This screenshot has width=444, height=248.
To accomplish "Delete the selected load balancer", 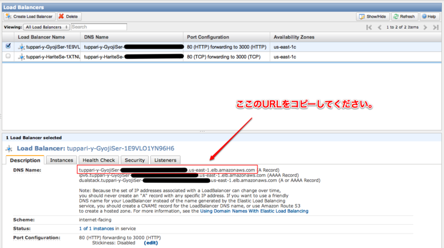I will (x=69, y=17).
